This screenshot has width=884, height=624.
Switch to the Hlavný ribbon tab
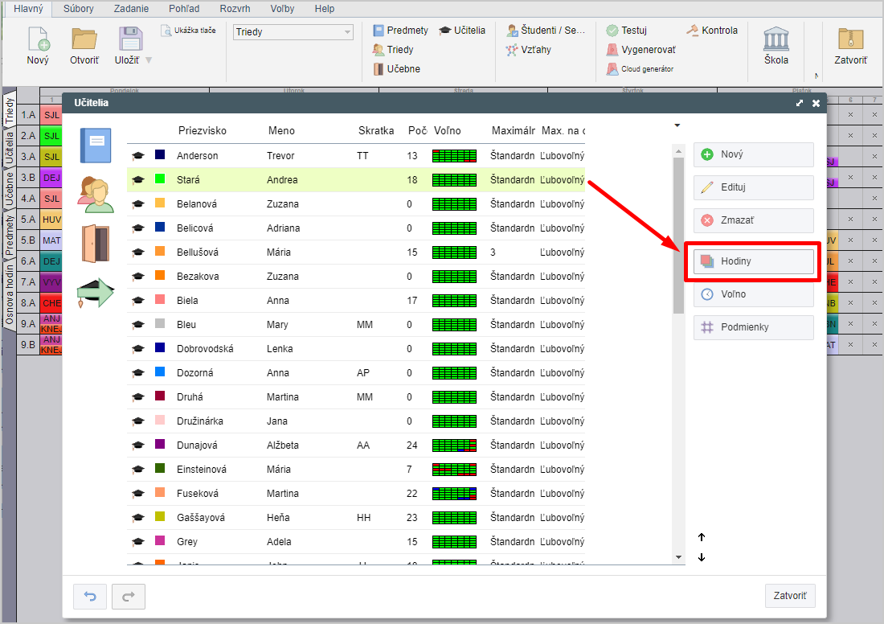28,9
